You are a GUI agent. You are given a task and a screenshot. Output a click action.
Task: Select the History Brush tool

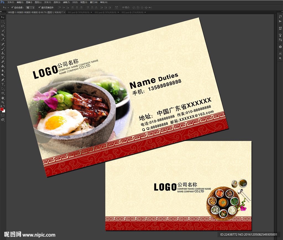2,57
